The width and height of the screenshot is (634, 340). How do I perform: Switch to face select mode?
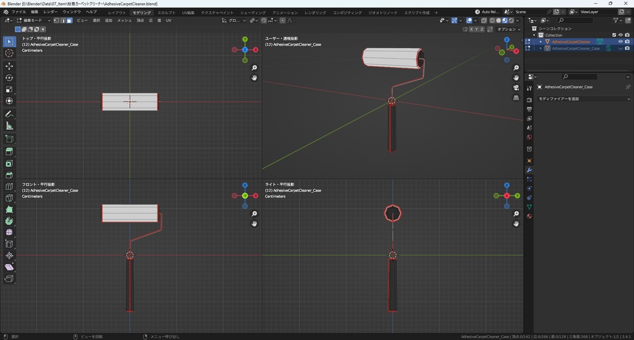pyautogui.click(x=69, y=20)
